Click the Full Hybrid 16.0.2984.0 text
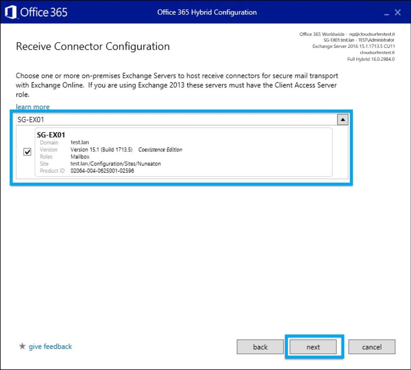This screenshot has height=370, width=411. 371,59
